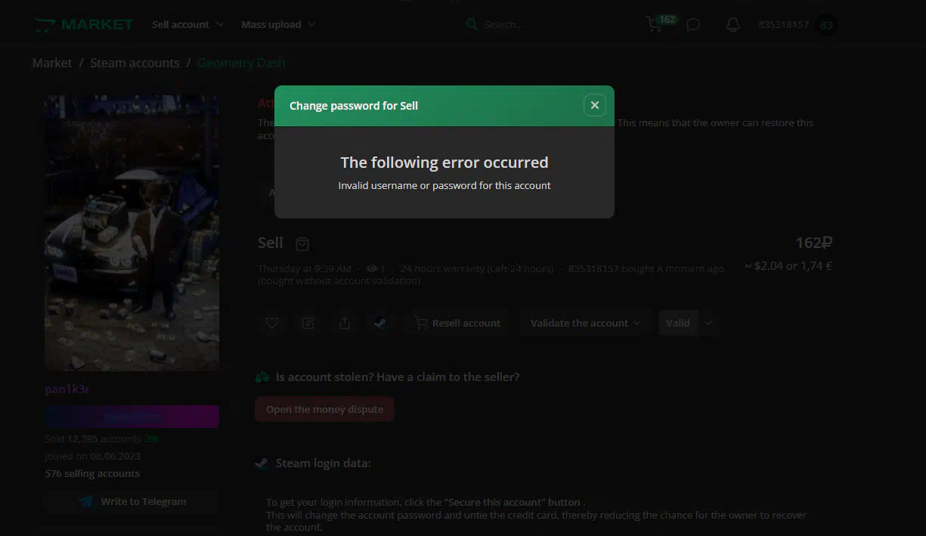Click the Steam login data heading

324,463
